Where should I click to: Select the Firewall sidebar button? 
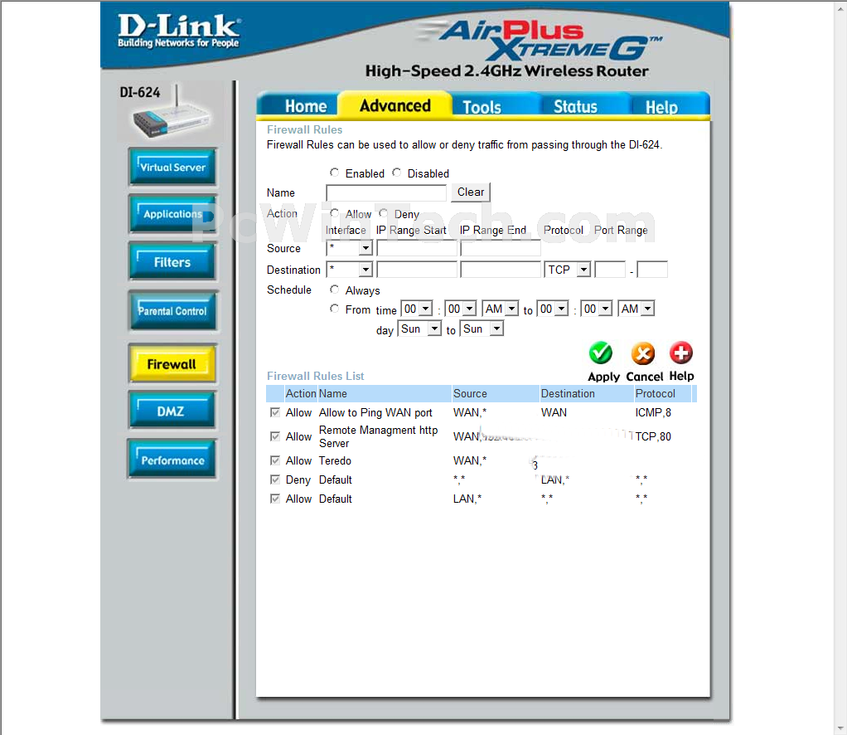pyautogui.click(x=172, y=363)
